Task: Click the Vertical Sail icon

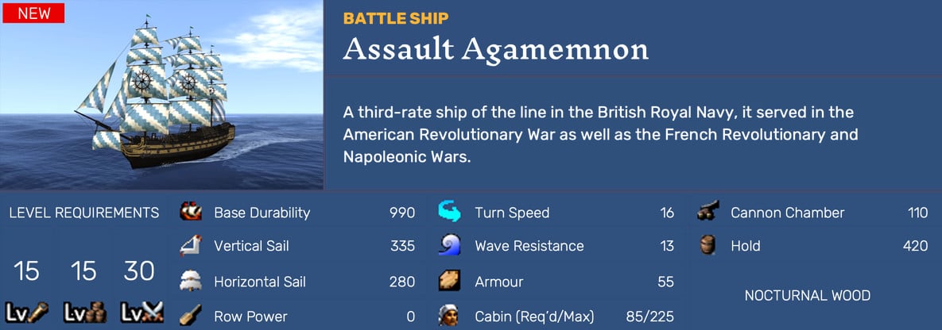Action: tap(190, 246)
